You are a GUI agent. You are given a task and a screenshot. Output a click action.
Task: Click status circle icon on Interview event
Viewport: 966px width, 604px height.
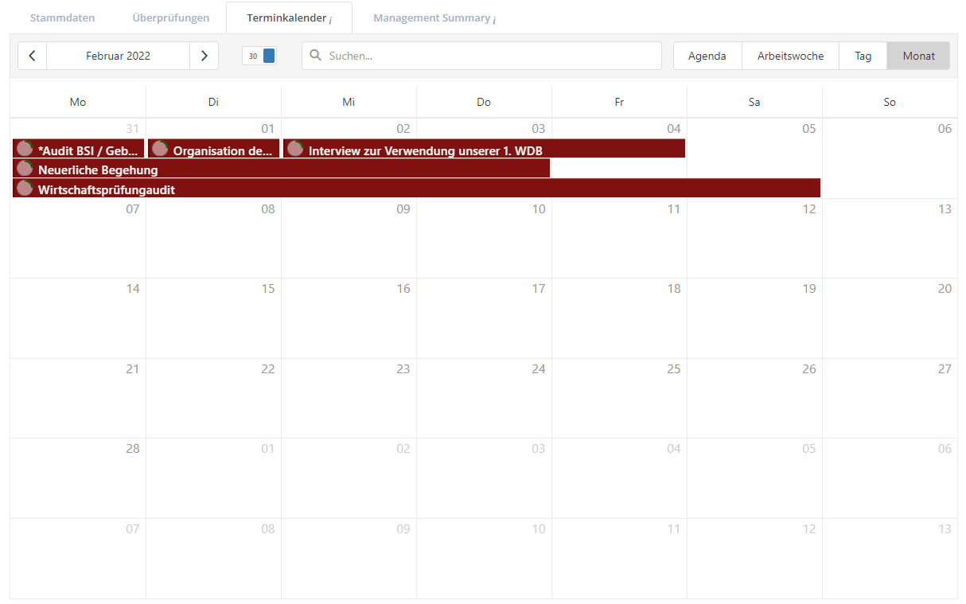click(x=295, y=149)
